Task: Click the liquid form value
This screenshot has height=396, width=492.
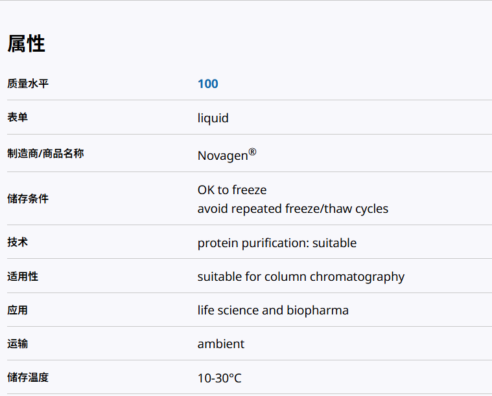Action: (x=213, y=118)
